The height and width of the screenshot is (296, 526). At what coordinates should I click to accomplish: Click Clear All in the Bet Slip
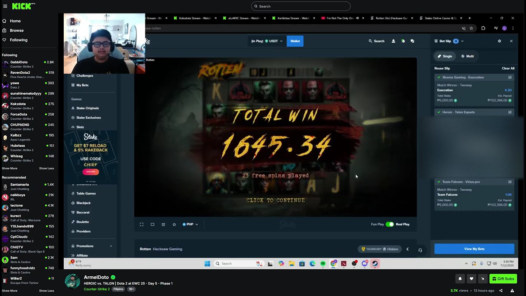tap(508, 68)
